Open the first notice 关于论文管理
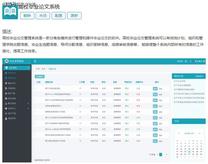Screen dimensions: 208x164 pyautogui.click(x=180, y=81)
